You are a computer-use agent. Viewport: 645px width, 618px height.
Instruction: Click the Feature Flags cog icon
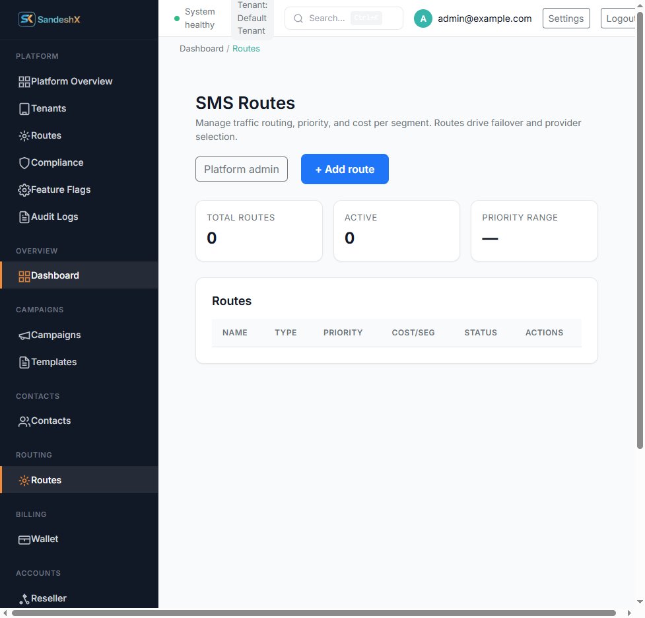coord(24,190)
